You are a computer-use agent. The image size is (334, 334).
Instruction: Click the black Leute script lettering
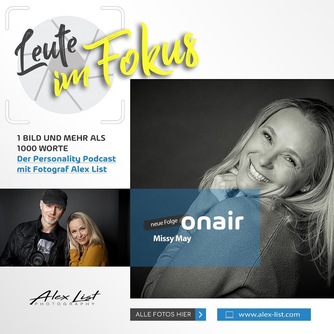(x=46, y=49)
